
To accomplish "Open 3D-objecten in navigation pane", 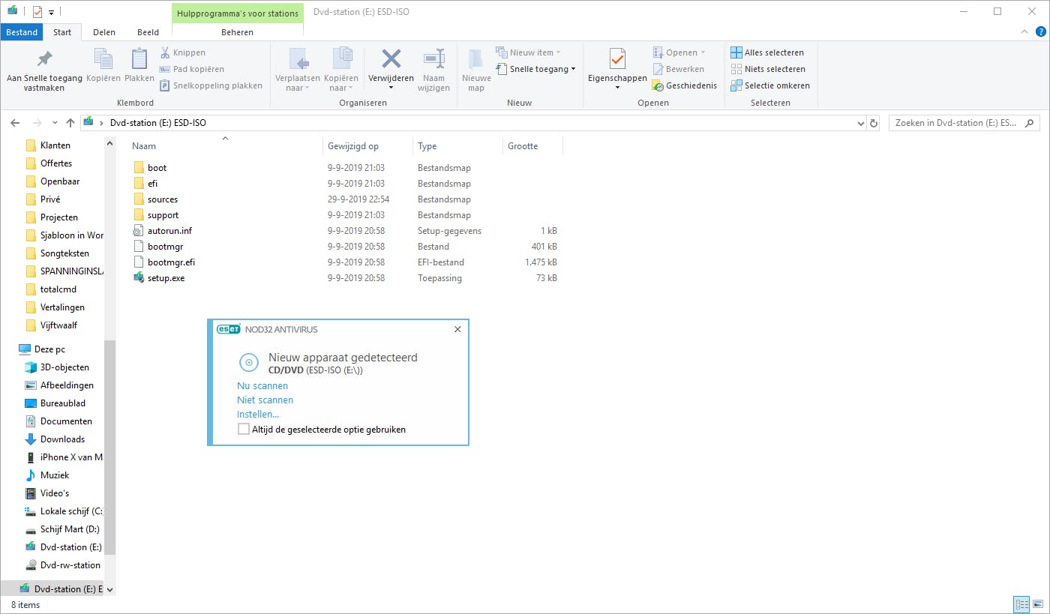I will pos(64,367).
